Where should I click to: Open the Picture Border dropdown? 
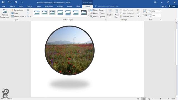98,10
